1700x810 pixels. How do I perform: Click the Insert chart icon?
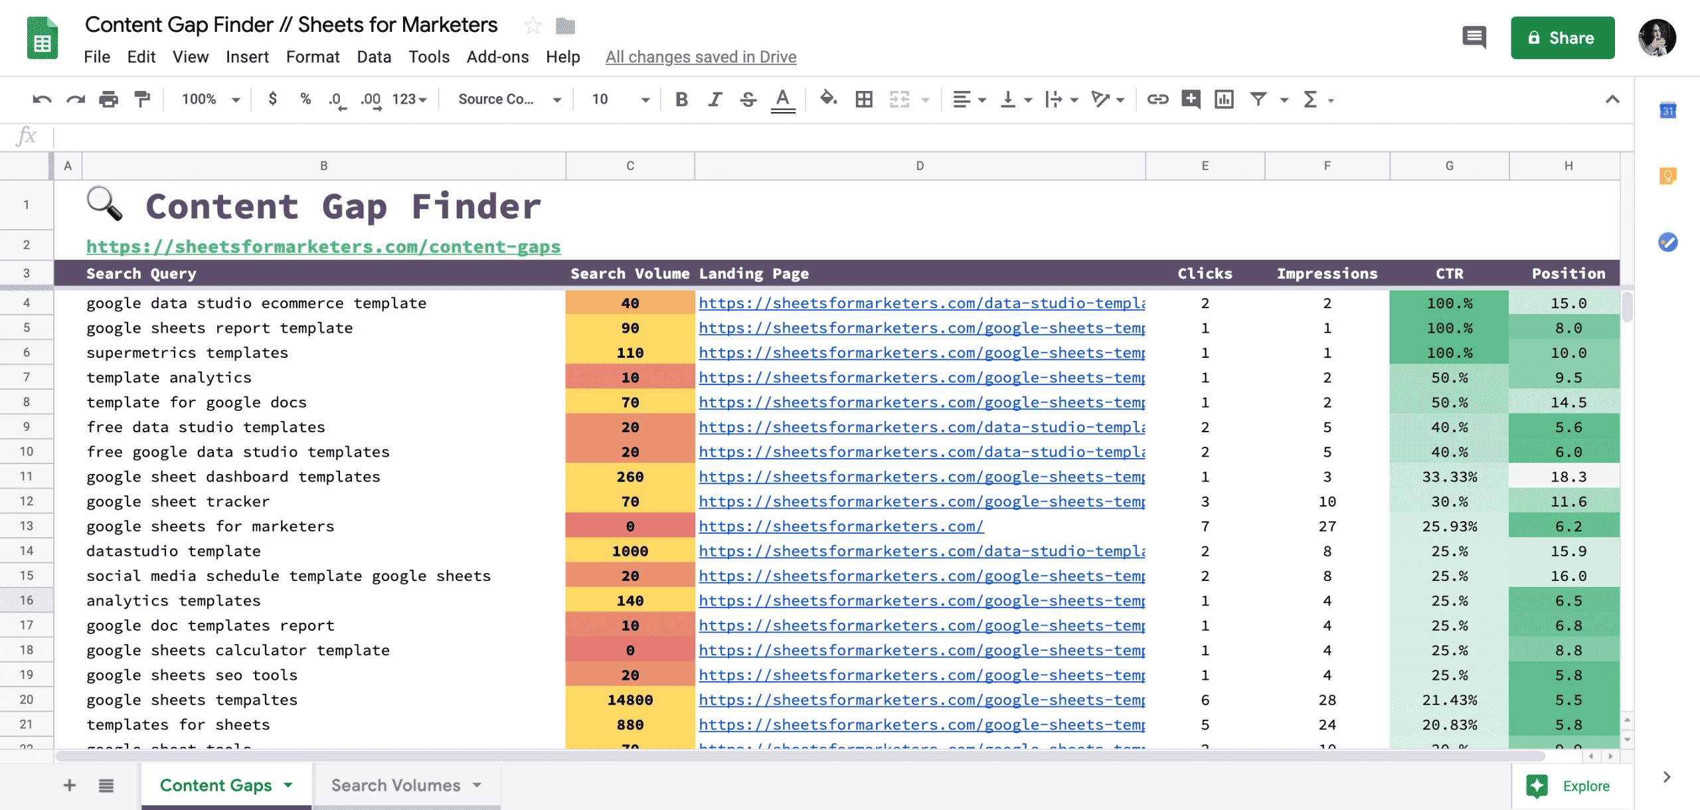(x=1224, y=100)
